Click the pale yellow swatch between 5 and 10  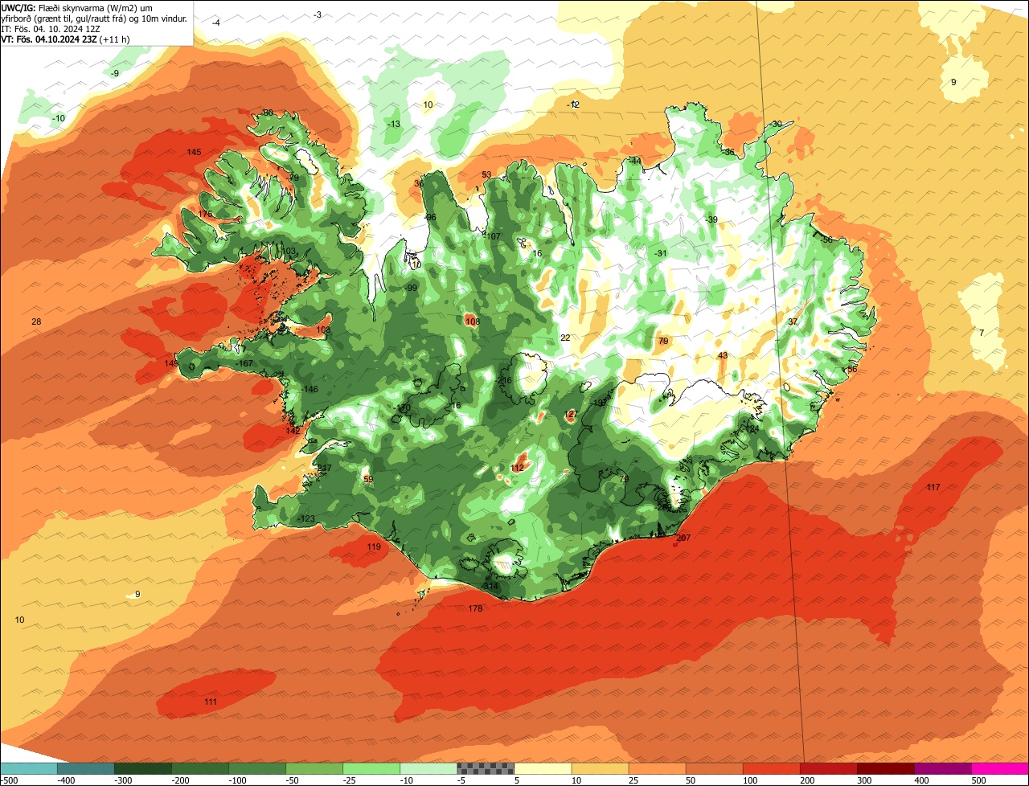[543, 768]
